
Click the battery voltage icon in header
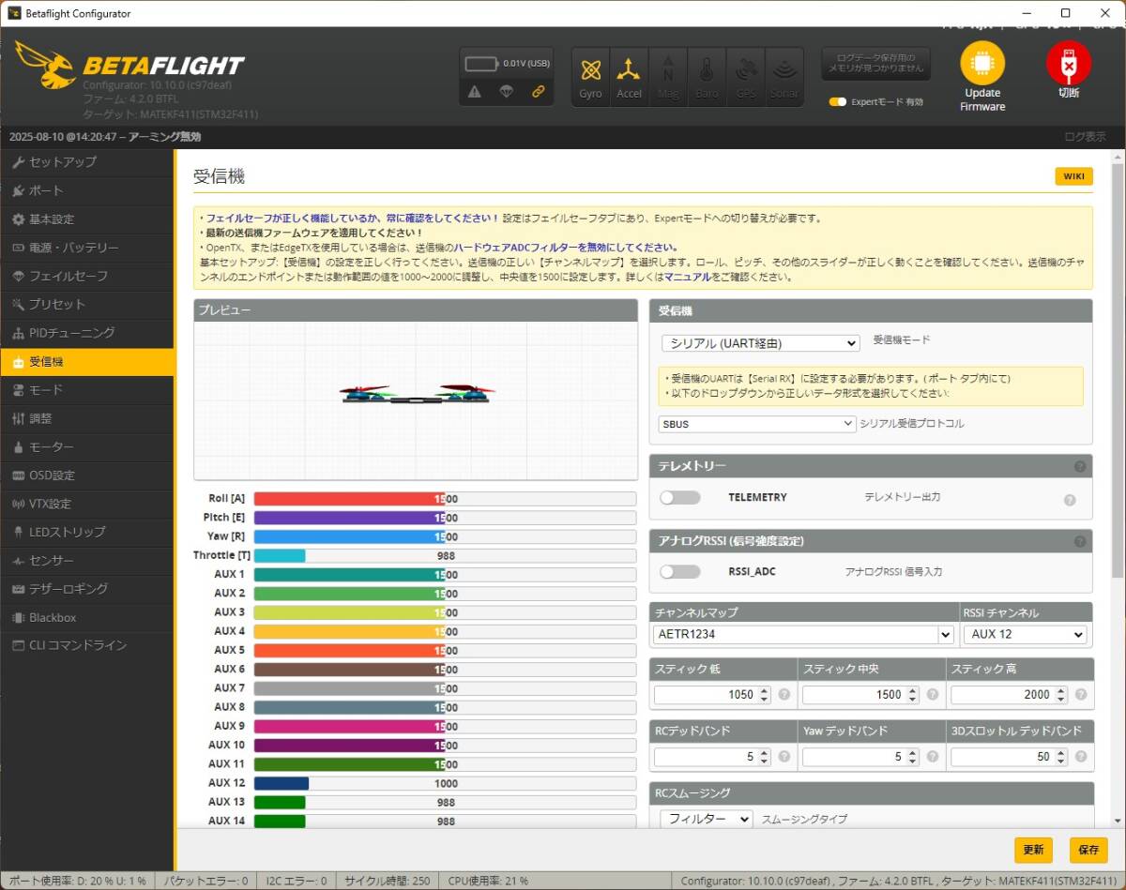(x=482, y=64)
